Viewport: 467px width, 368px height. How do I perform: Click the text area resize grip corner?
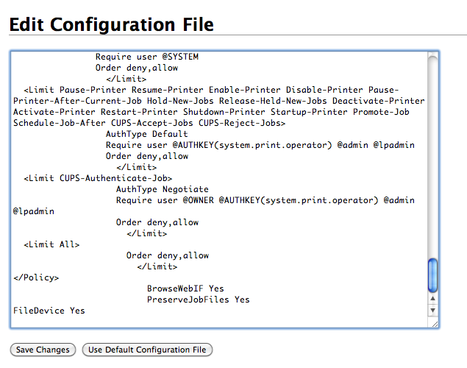pyautogui.click(x=435, y=324)
